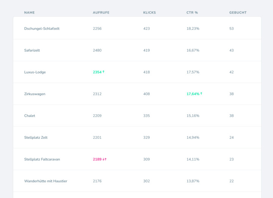The height and width of the screenshot is (198, 273).
Task: Click the green 17,64% CTR value
Action: pyautogui.click(x=193, y=94)
